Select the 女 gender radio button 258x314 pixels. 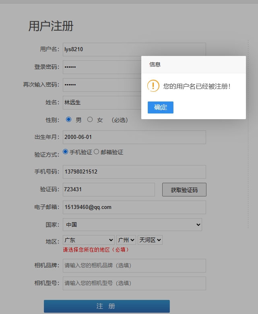[x=90, y=120]
